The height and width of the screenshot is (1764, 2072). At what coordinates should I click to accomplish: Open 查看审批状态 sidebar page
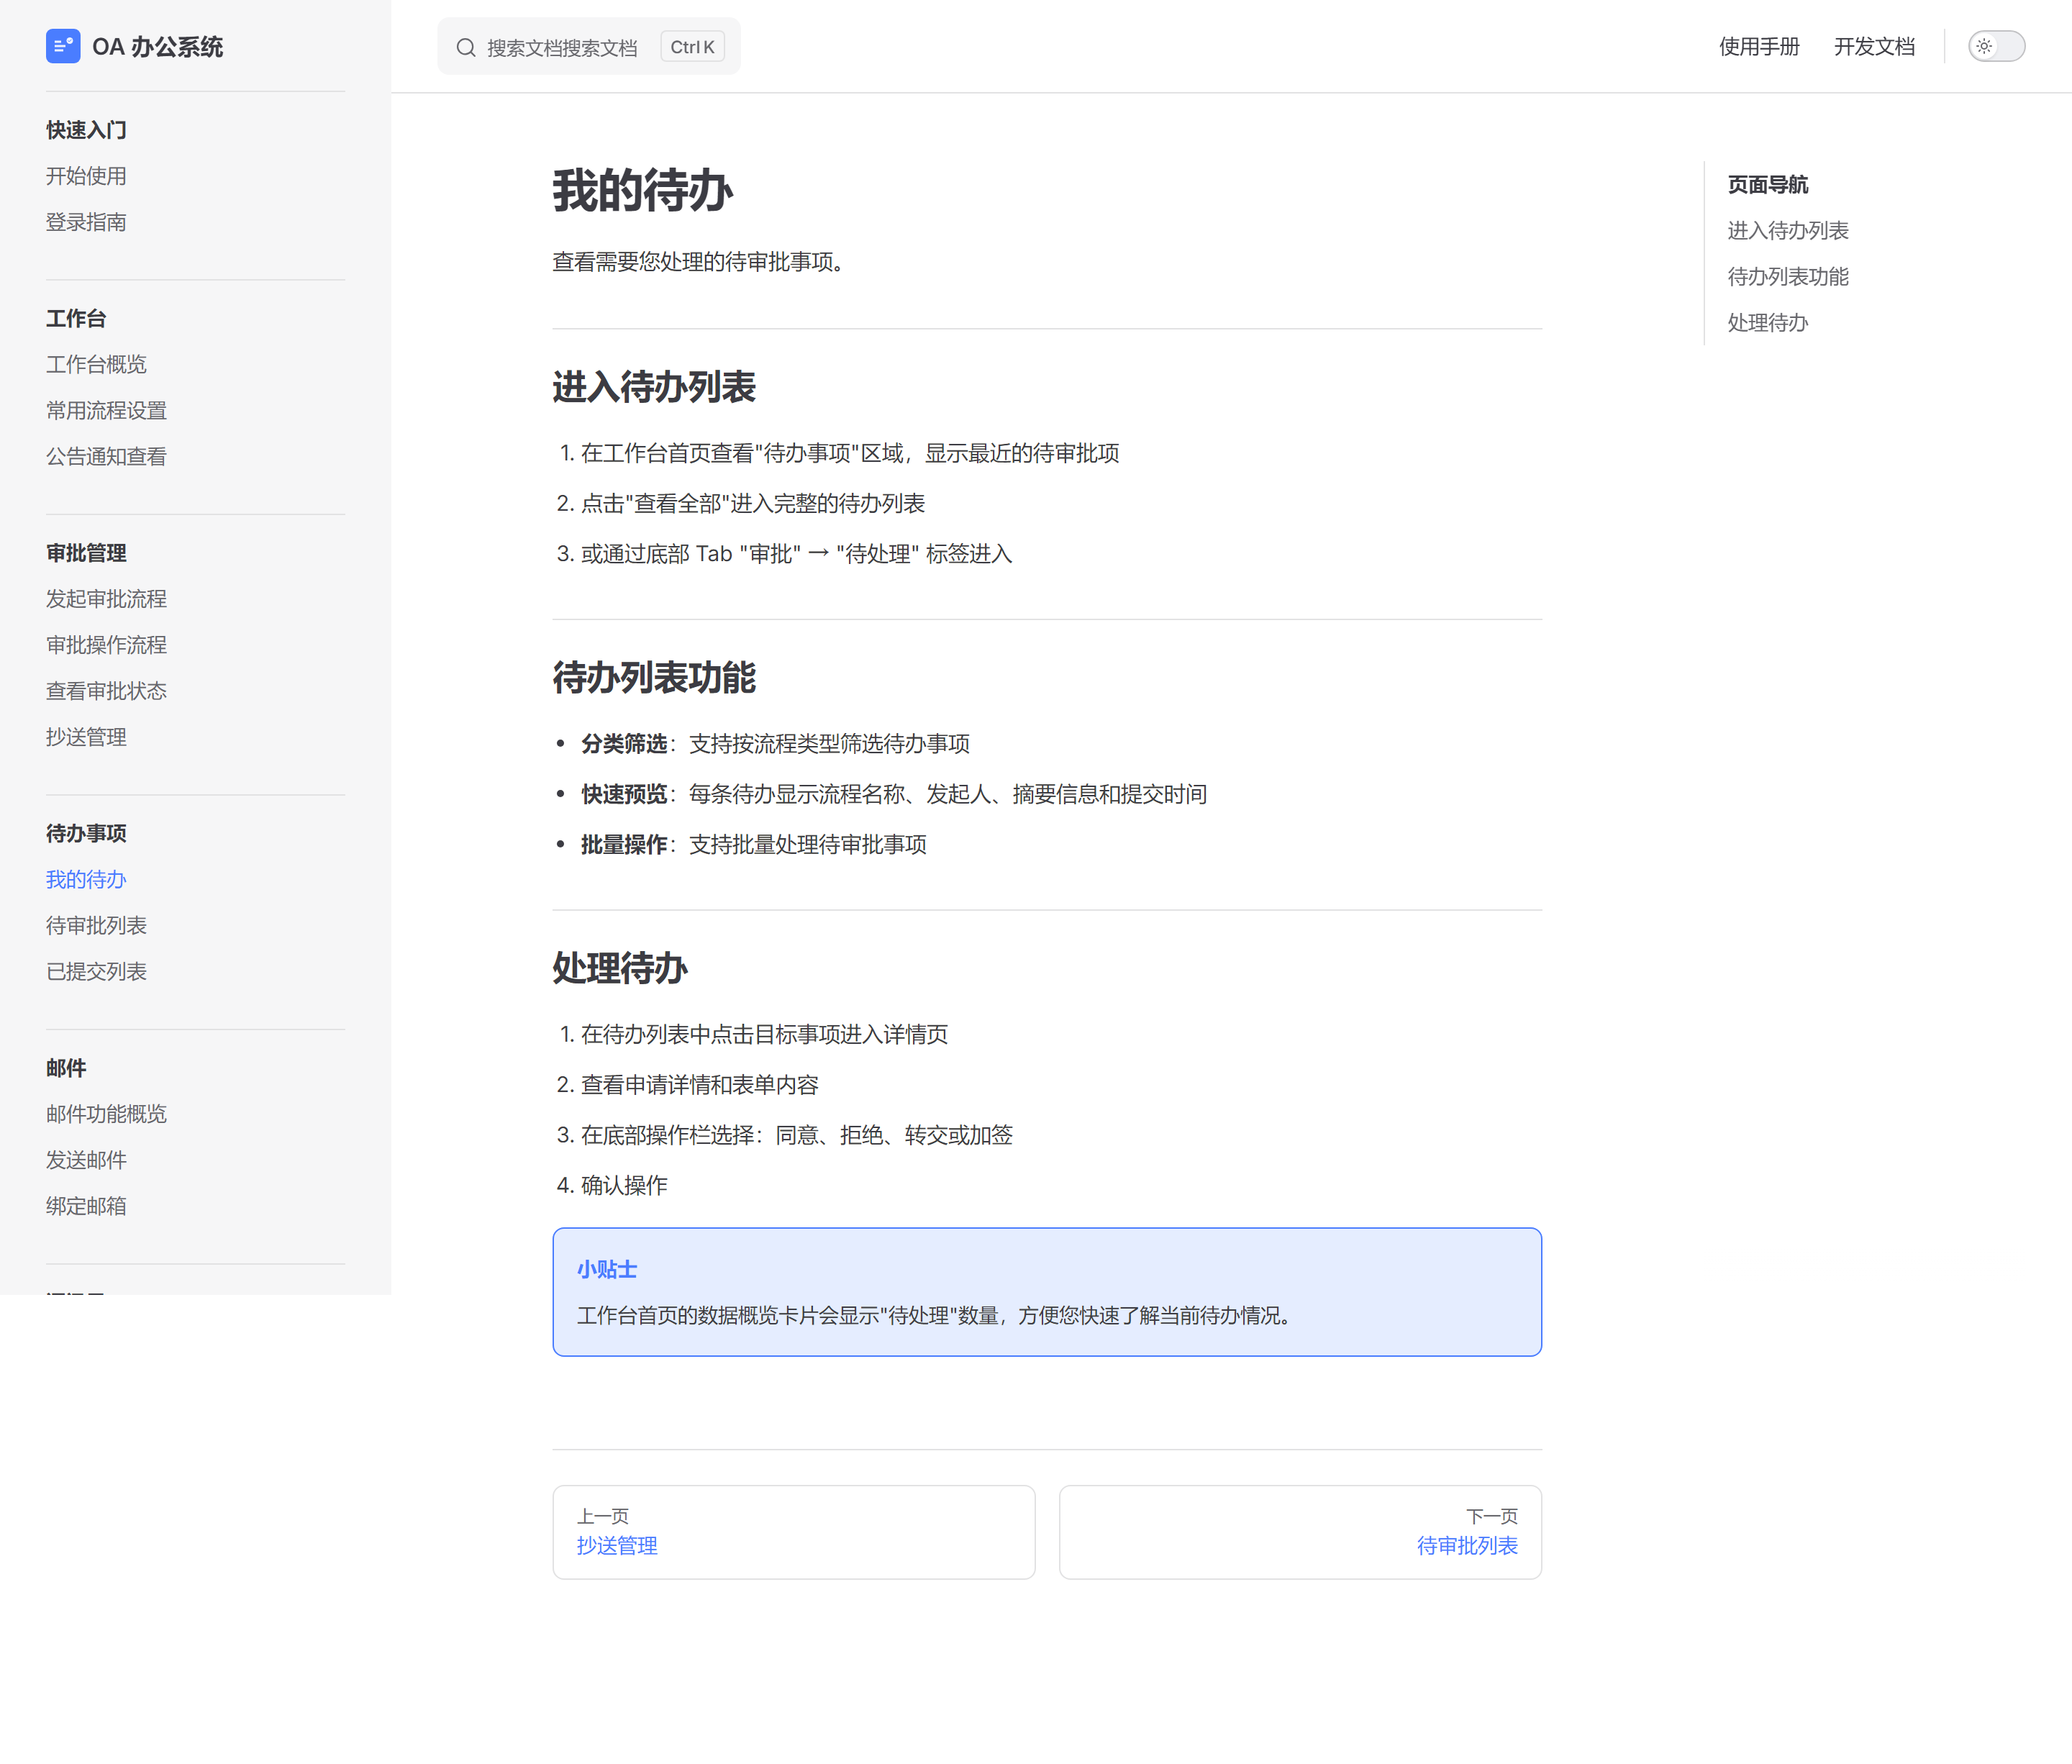click(106, 691)
